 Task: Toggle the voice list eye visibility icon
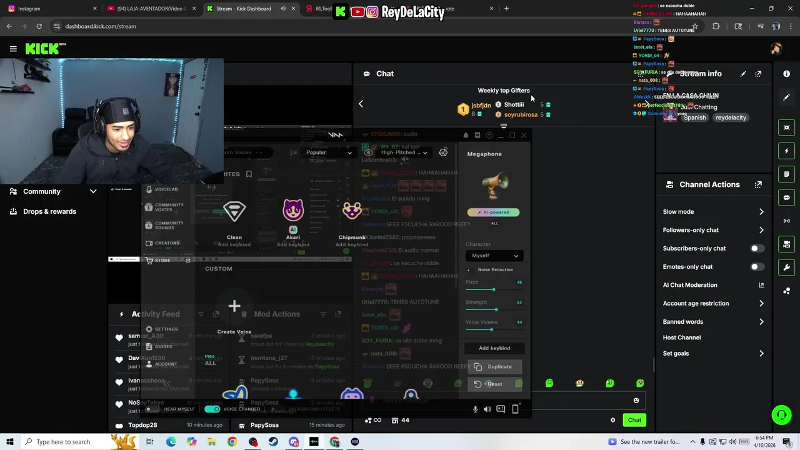click(369, 152)
